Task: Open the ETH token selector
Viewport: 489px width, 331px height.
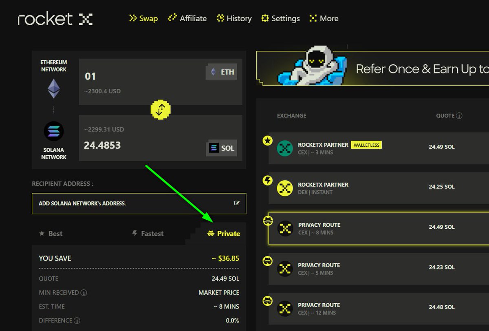Action: pos(221,72)
